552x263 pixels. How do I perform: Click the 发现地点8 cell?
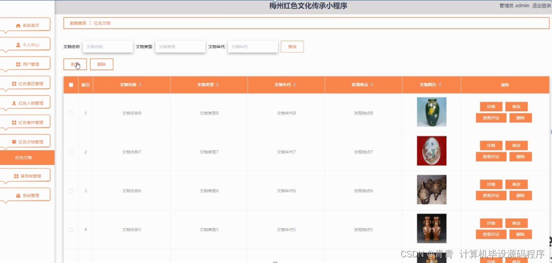click(x=363, y=113)
